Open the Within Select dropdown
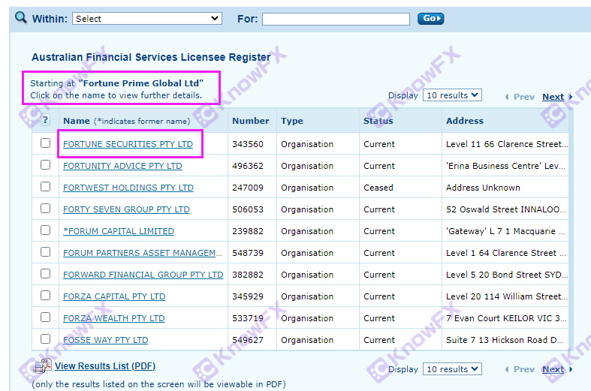 pos(147,19)
